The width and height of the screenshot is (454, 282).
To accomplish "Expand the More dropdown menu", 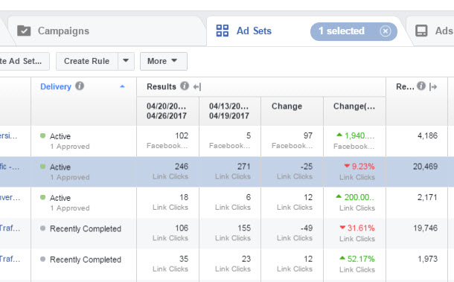I will [x=164, y=61].
